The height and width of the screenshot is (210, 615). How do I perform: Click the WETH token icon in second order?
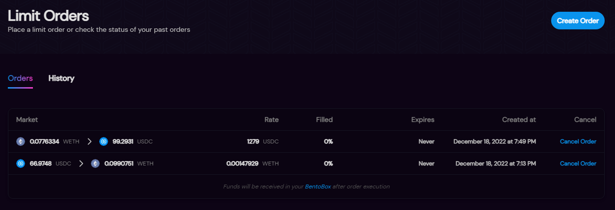[x=95, y=163]
